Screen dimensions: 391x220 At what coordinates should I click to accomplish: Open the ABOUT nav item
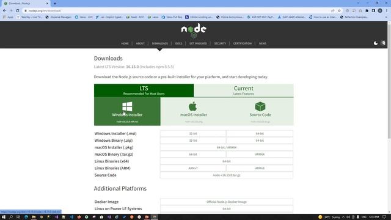(x=140, y=43)
